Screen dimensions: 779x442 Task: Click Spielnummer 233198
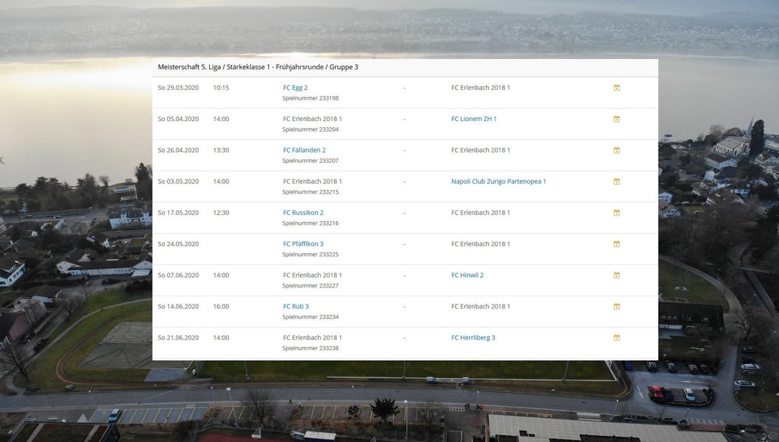click(310, 99)
